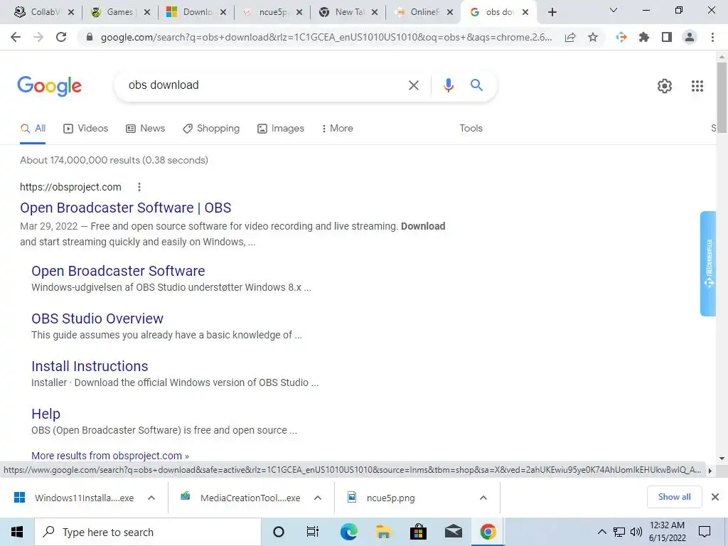
Task: Launch Microsoft Edge from taskbar
Action: (x=348, y=532)
